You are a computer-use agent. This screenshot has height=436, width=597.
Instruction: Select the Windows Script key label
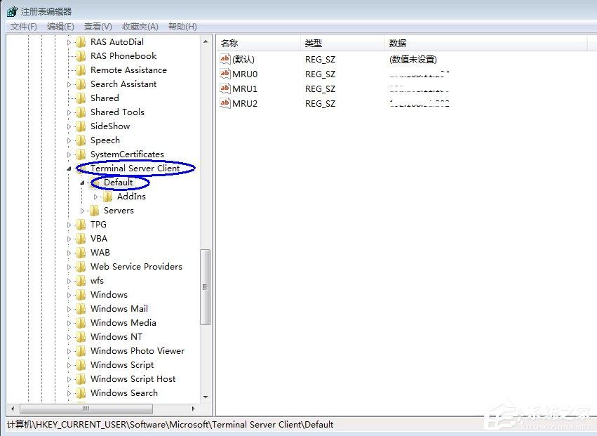(x=122, y=365)
